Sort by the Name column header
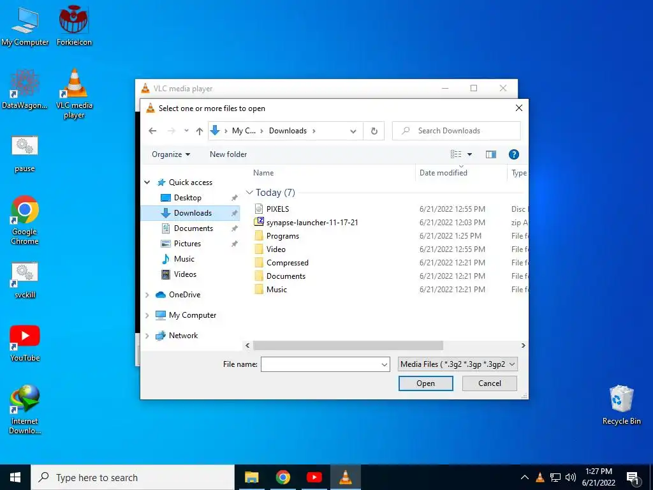Screen dimensions: 653x490 point(263,173)
